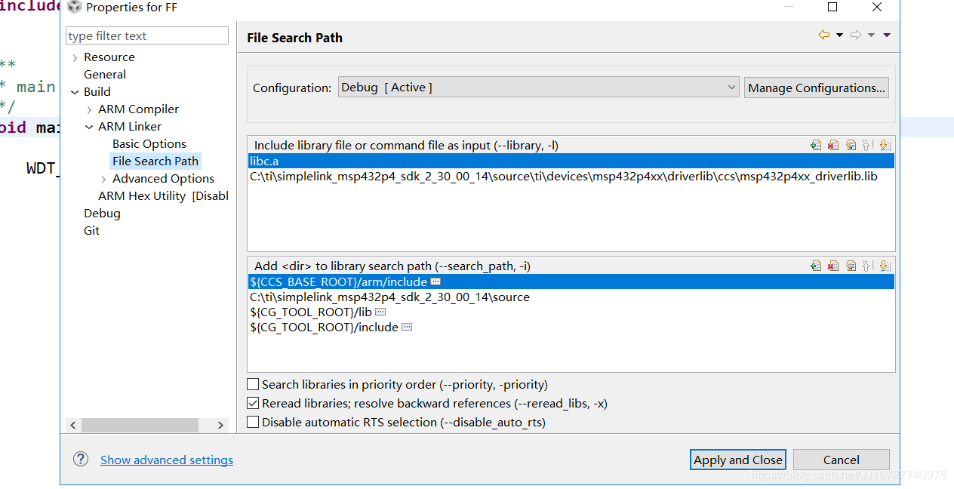Move the selected library file entry down

pos(885,145)
